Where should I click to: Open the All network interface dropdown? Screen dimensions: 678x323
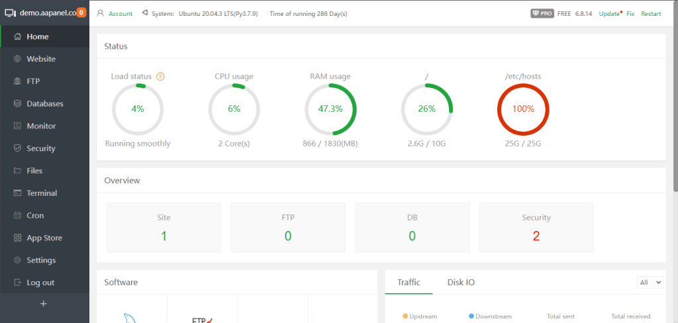pyautogui.click(x=650, y=283)
